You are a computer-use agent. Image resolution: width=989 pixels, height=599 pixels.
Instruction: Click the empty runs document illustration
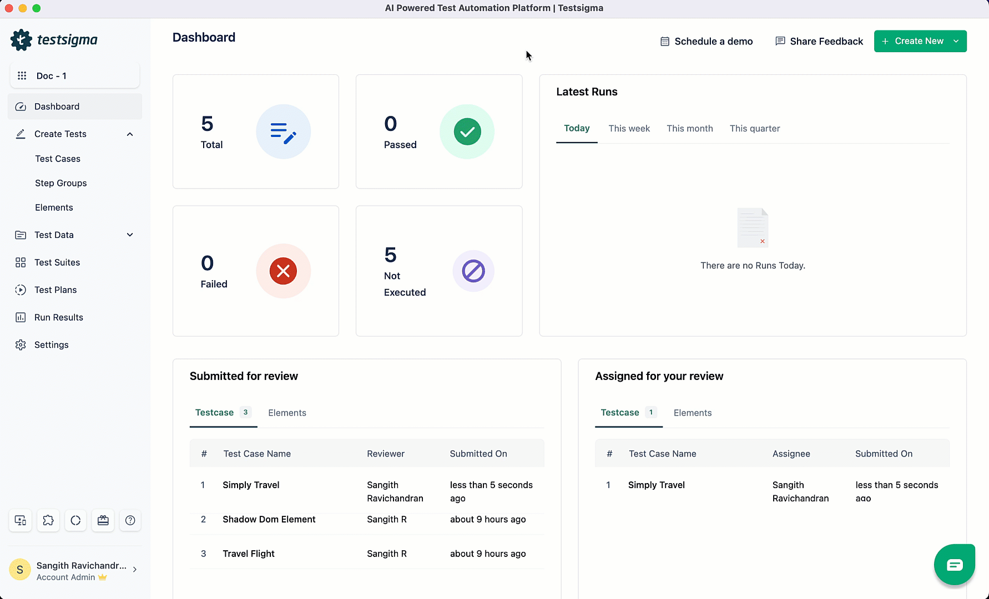click(753, 227)
